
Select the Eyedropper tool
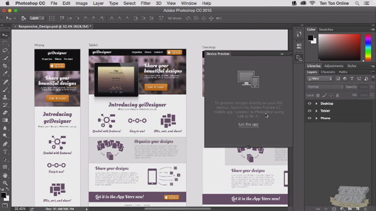click(5, 73)
